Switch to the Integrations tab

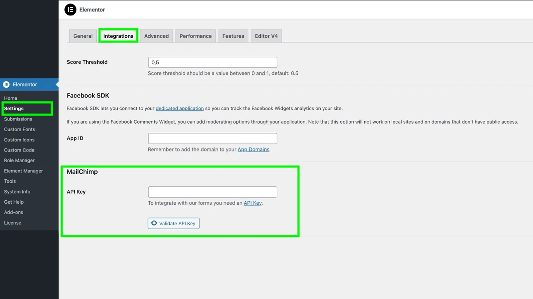118,36
